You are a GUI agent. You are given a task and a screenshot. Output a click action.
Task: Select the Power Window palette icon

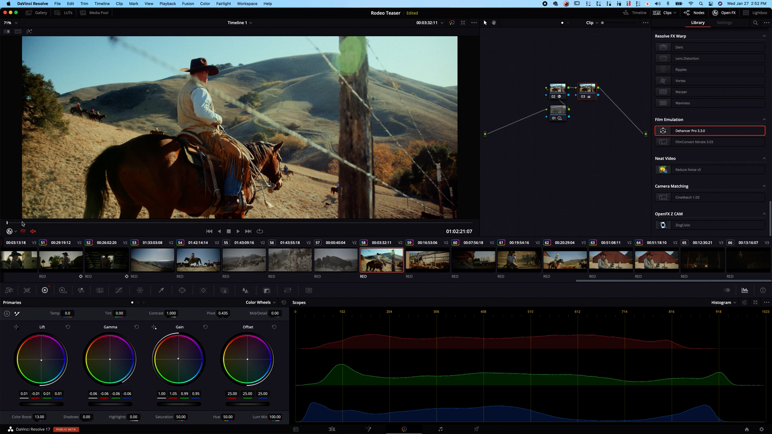[182, 290]
